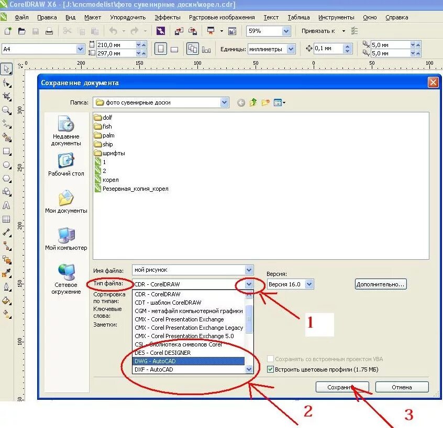Go up one folder level
The width and height of the screenshot is (443, 428).
(253, 102)
